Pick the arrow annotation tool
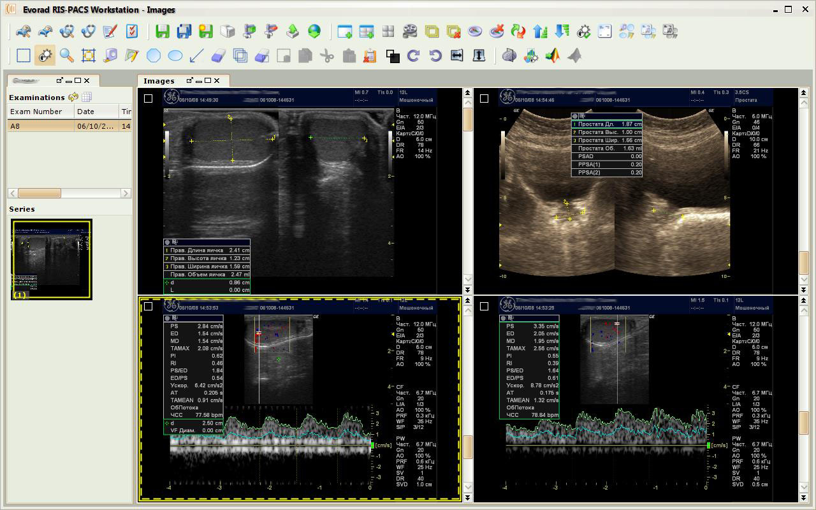The width and height of the screenshot is (816, 510). [x=196, y=55]
